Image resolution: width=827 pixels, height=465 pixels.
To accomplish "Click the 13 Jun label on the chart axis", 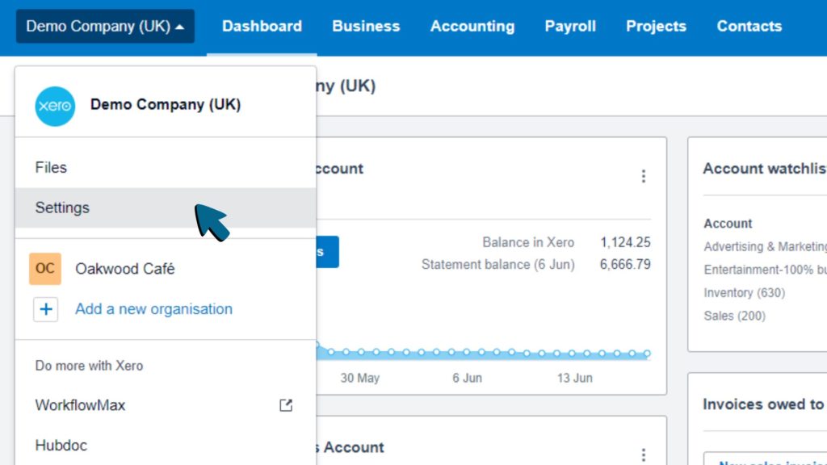I will pyautogui.click(x=575, y=378).
